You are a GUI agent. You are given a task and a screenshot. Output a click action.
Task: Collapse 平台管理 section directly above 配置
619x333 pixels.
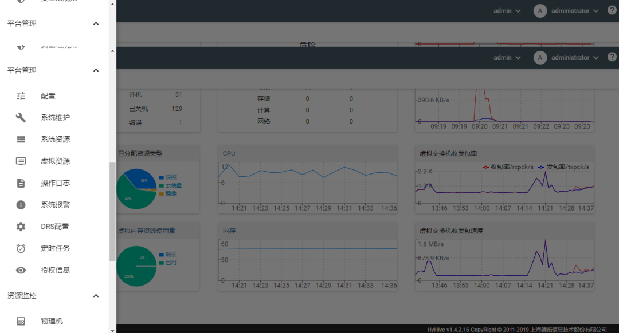(x=96, y=70)
